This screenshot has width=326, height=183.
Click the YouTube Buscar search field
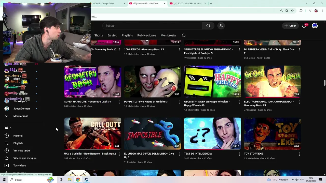[152, 26]
